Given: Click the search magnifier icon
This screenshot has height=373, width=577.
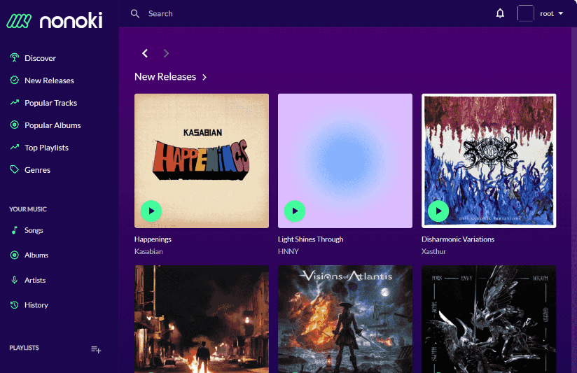Looking at the screenshot, I should 135,13.
